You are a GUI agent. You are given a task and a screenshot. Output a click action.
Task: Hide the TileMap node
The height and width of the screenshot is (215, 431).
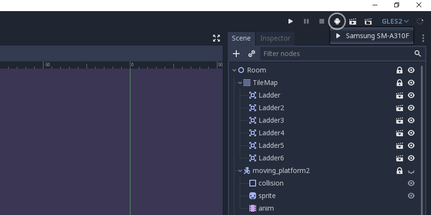point(411,83)
